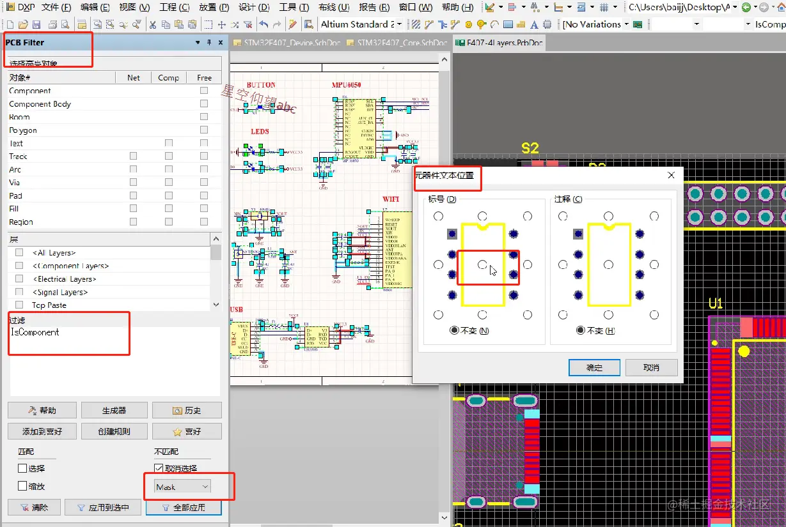This screenshot has width=786, height=527.
Task: Click the Alignment tools icon
Action: click(512, 7)
